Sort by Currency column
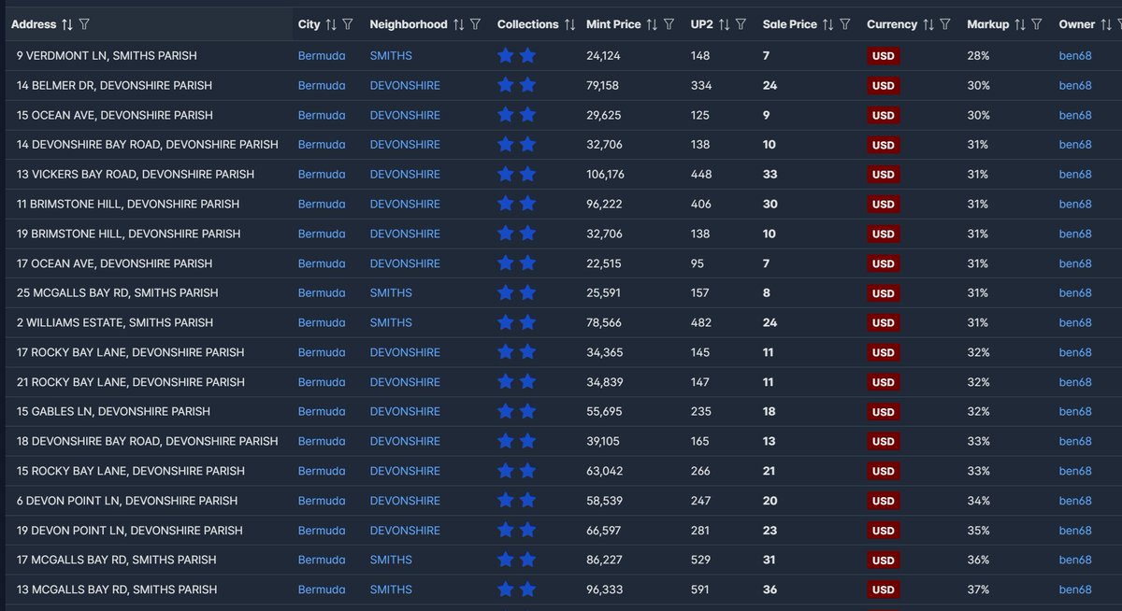The width and height of the screenshot is (1122, 611). [x=928, y=24]
